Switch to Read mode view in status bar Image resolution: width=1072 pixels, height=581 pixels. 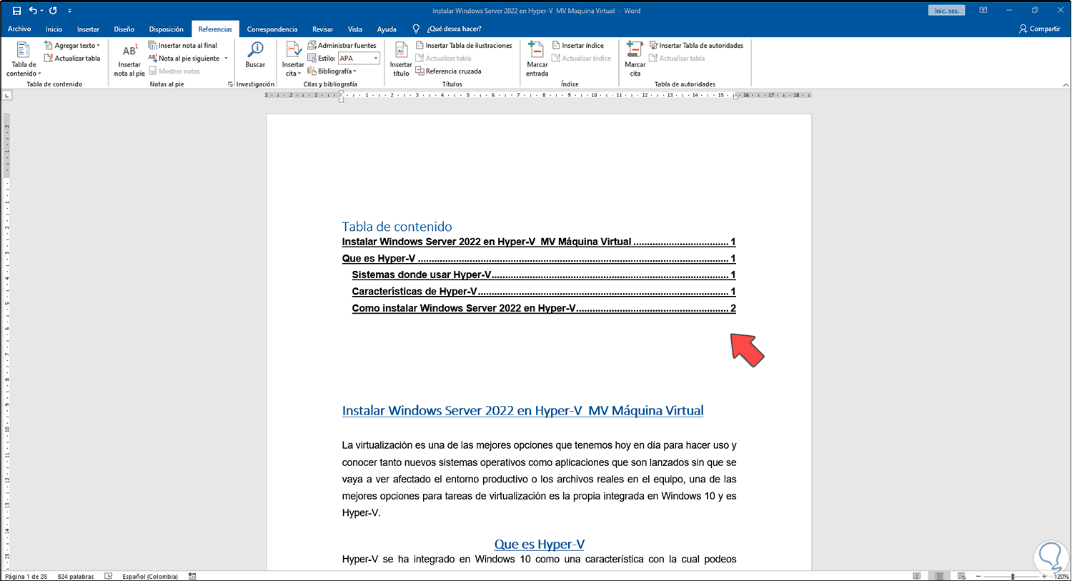917,576
